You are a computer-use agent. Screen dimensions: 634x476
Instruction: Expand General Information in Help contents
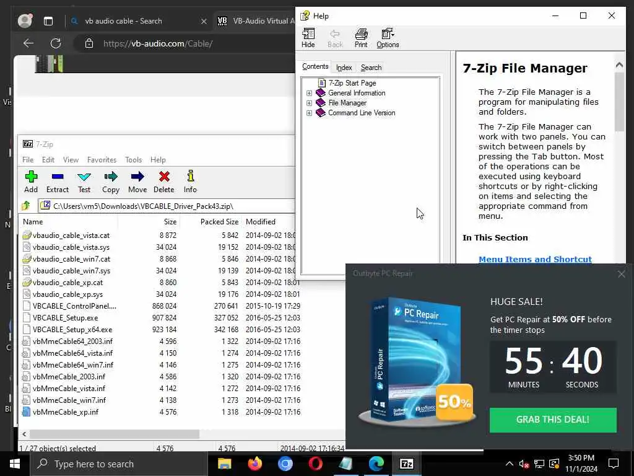(x=310, y=93)
